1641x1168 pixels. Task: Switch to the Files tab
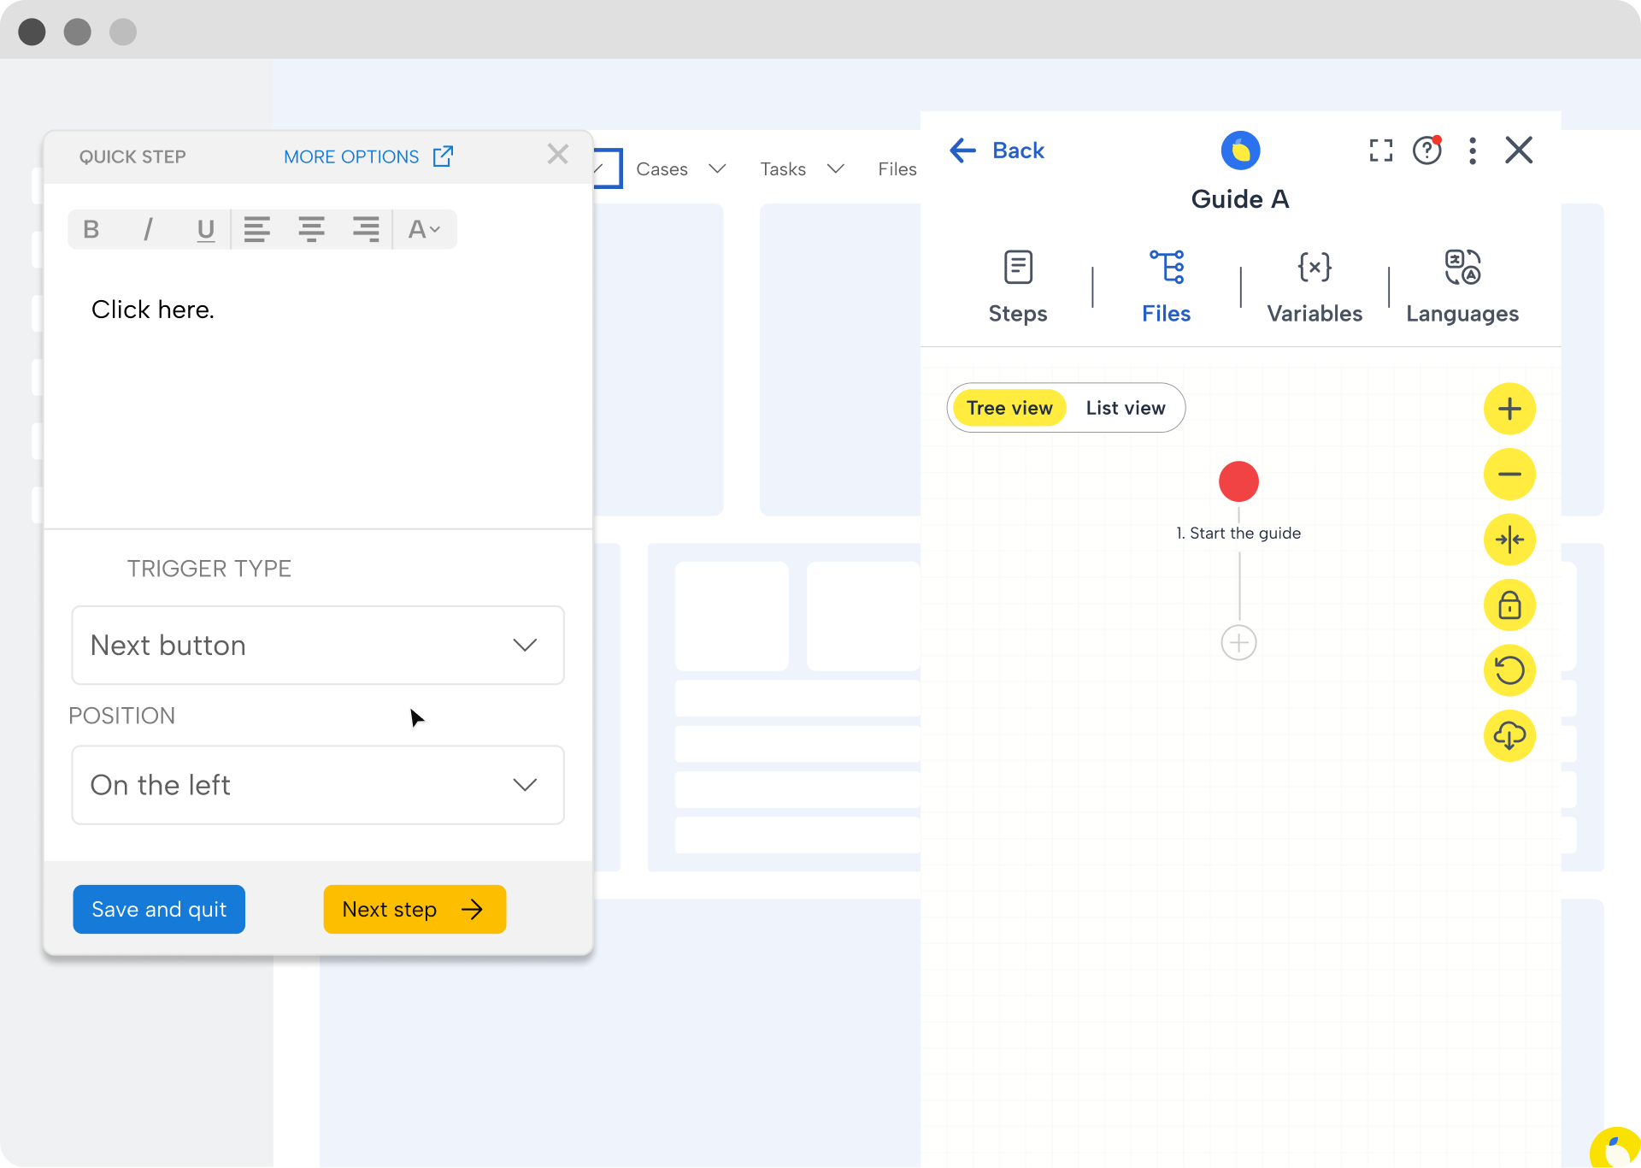coord(1167,286)
